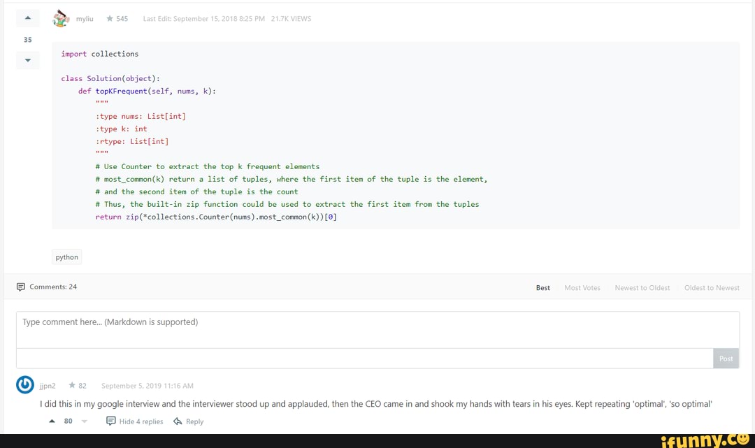Switch sorting to Oldest to Newest

coord(712,288)
